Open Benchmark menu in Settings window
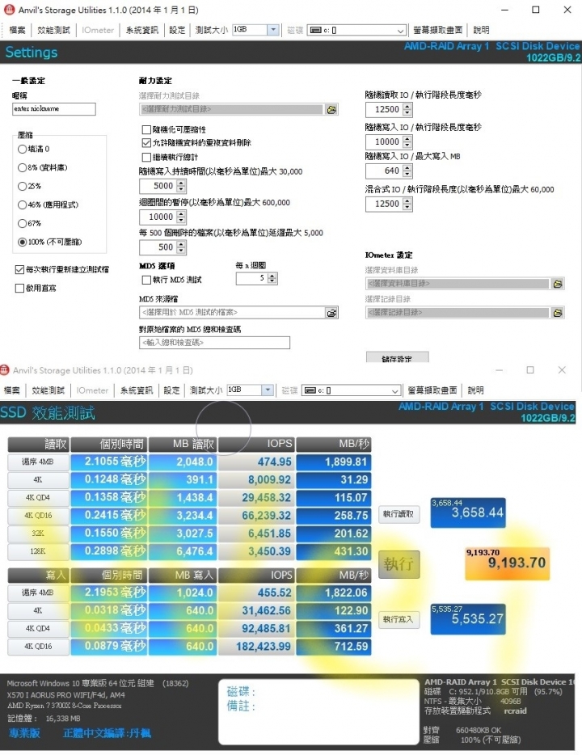The height and width of the screenshot is (755, 582). (x=54, y=31)
